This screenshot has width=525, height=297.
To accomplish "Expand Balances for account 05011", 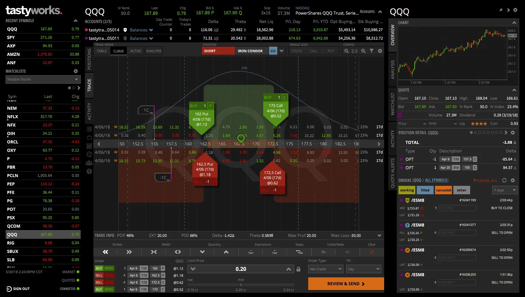I will (x=141, y=38).
